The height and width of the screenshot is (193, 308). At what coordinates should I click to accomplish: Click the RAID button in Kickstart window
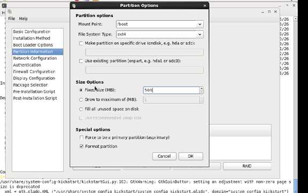[247, 166]
